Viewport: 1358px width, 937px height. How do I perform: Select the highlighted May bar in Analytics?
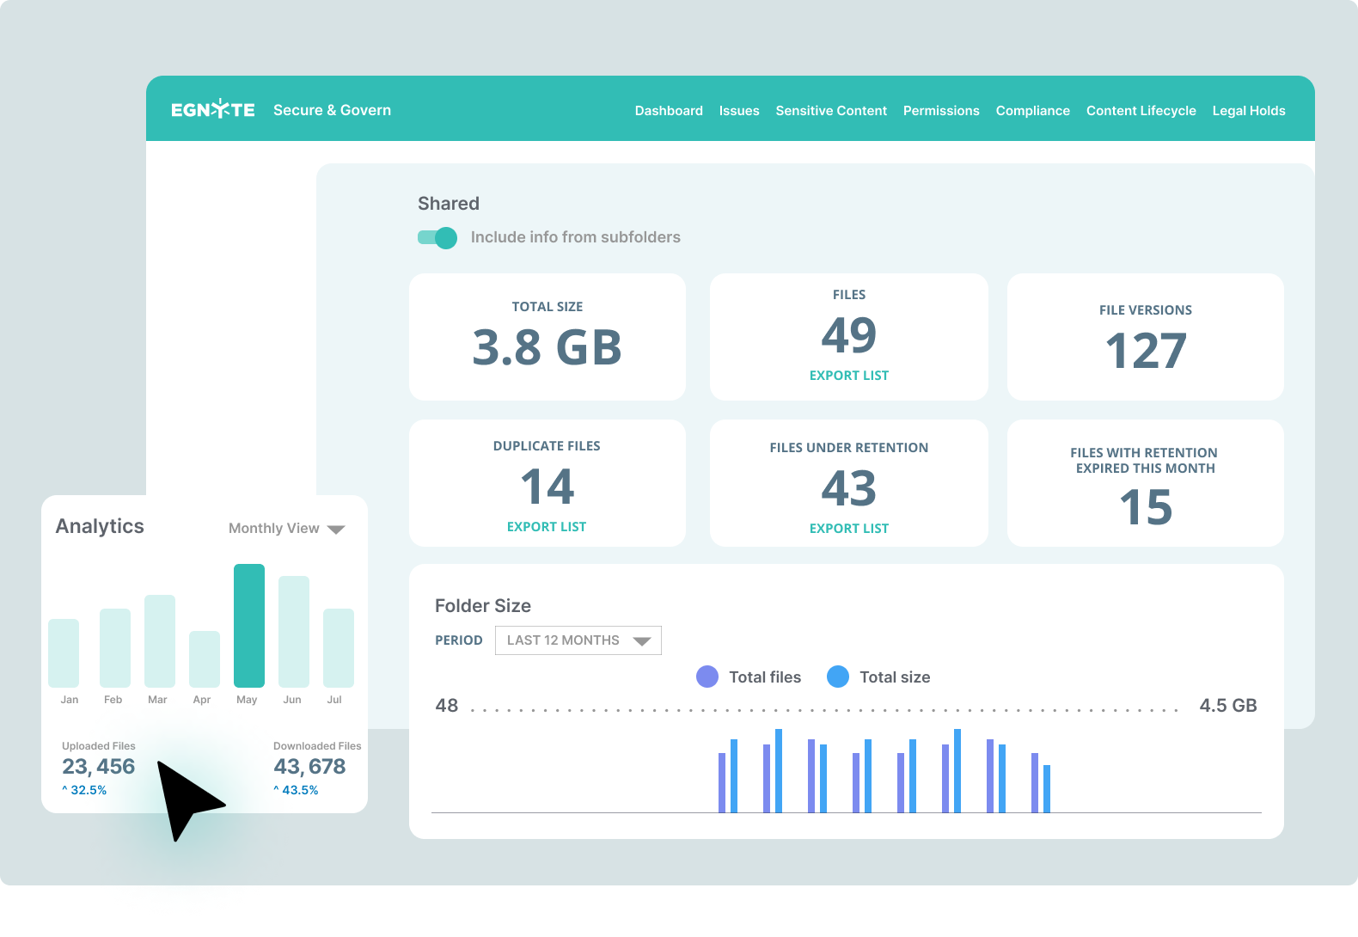(x=249, y=626)
